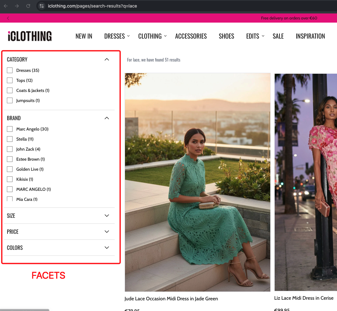This screenshot has width=337, height=311.
Task: Click the Liz Lace Midi Dress thumbnail
Action: pos(305,182)
